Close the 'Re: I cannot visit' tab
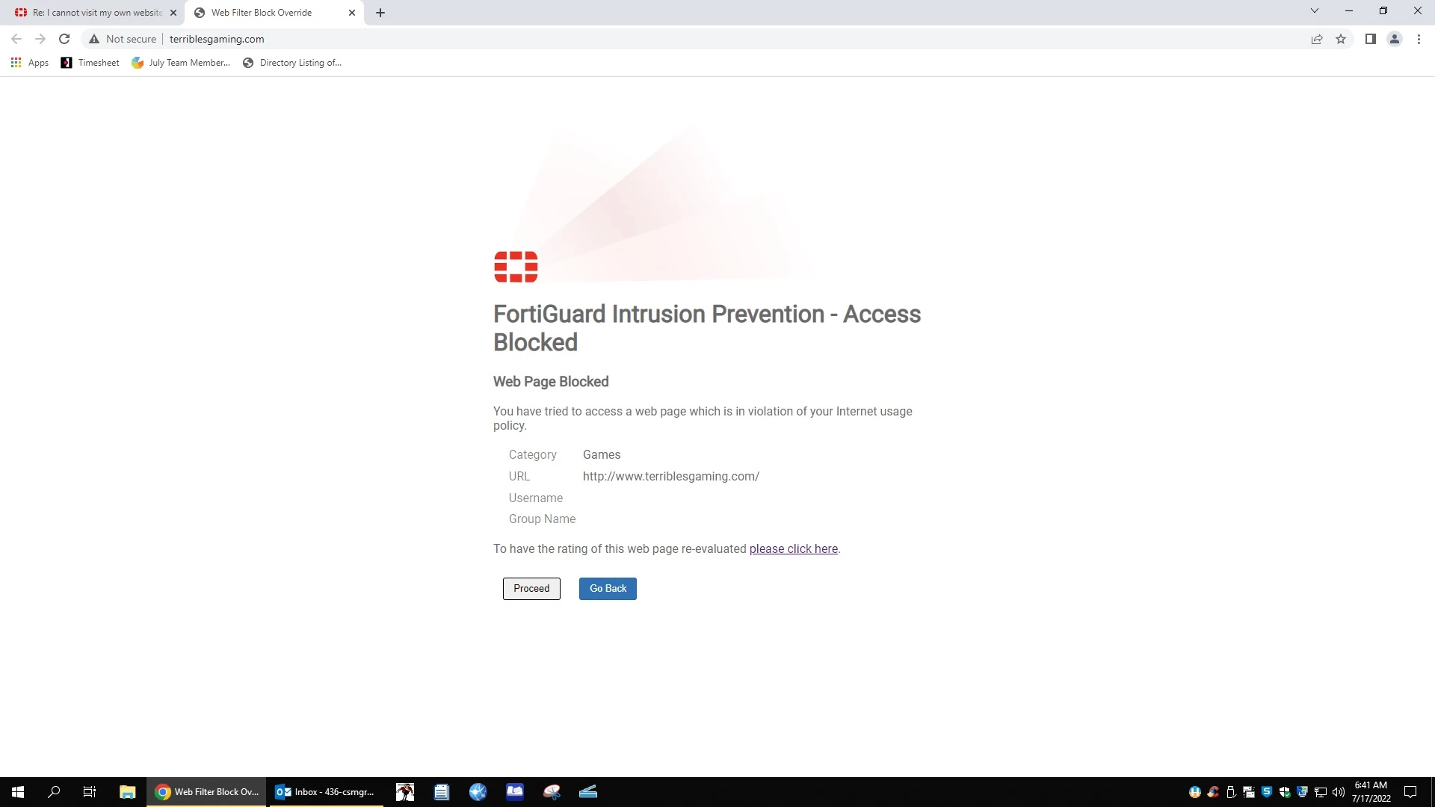The width and height of the screenshot is (1435, 807). click(x=173, y=13)
